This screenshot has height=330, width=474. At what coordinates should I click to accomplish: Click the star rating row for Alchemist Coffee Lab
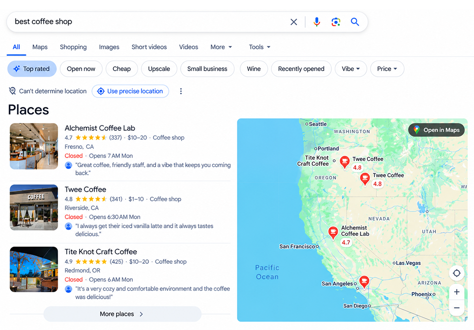(x=91, y=138)
